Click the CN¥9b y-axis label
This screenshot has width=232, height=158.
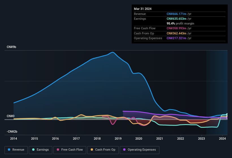coord(12,47)
